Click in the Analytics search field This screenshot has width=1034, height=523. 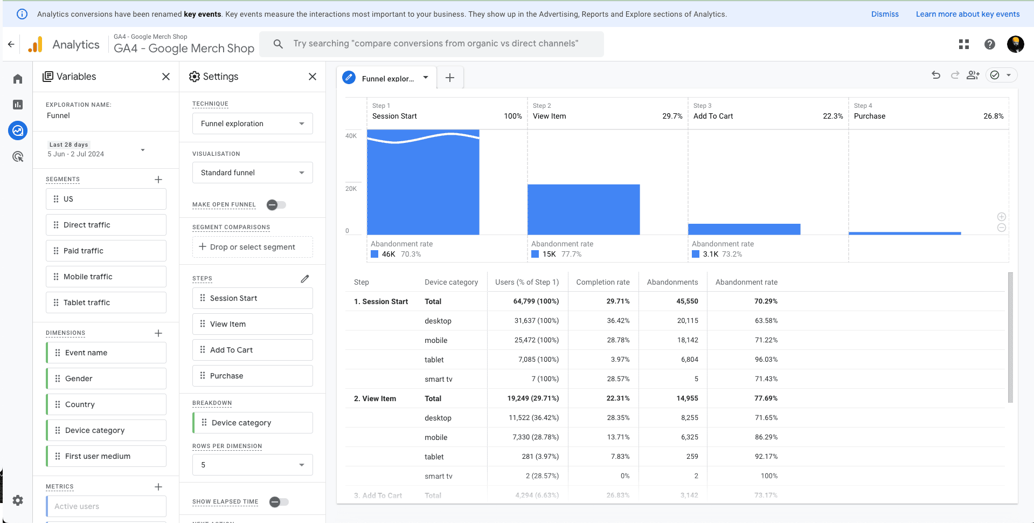click(432, 44)
